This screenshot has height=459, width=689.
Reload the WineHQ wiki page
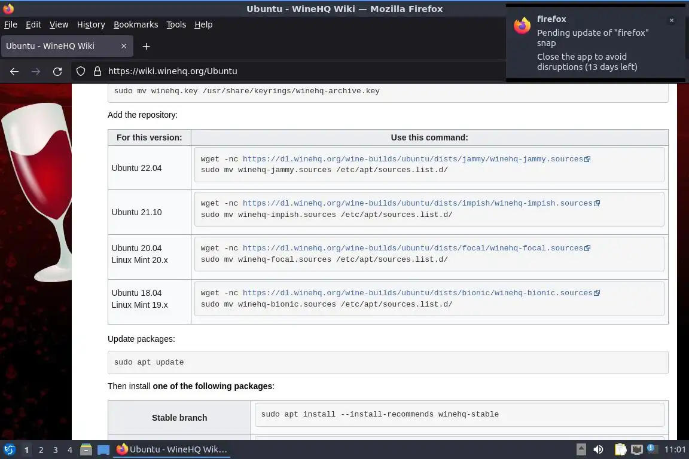(57, 71)
